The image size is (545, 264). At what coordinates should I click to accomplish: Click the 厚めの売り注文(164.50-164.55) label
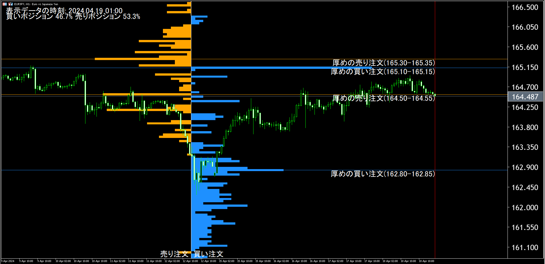[384, 98]
